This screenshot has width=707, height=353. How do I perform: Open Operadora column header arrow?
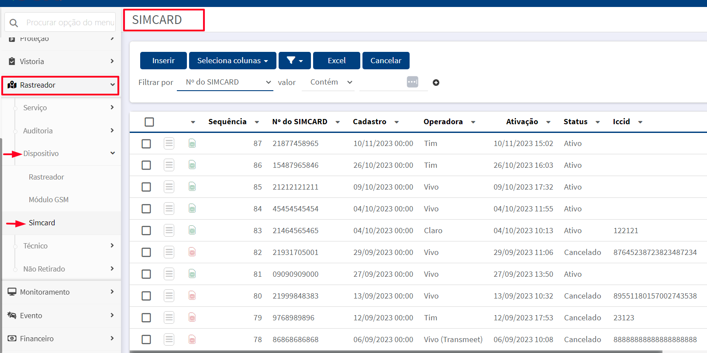(473, 122)
